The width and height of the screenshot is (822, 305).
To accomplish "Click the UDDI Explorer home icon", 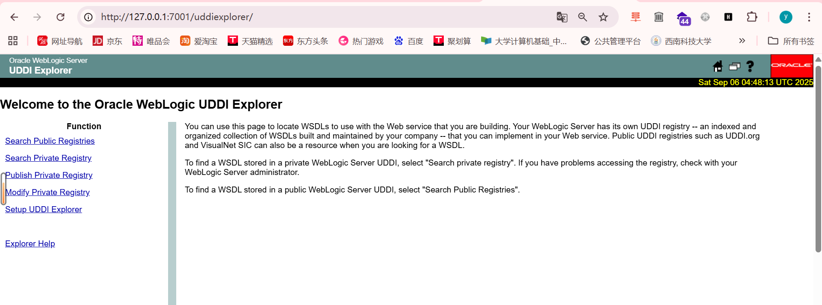I will point(718,66).
